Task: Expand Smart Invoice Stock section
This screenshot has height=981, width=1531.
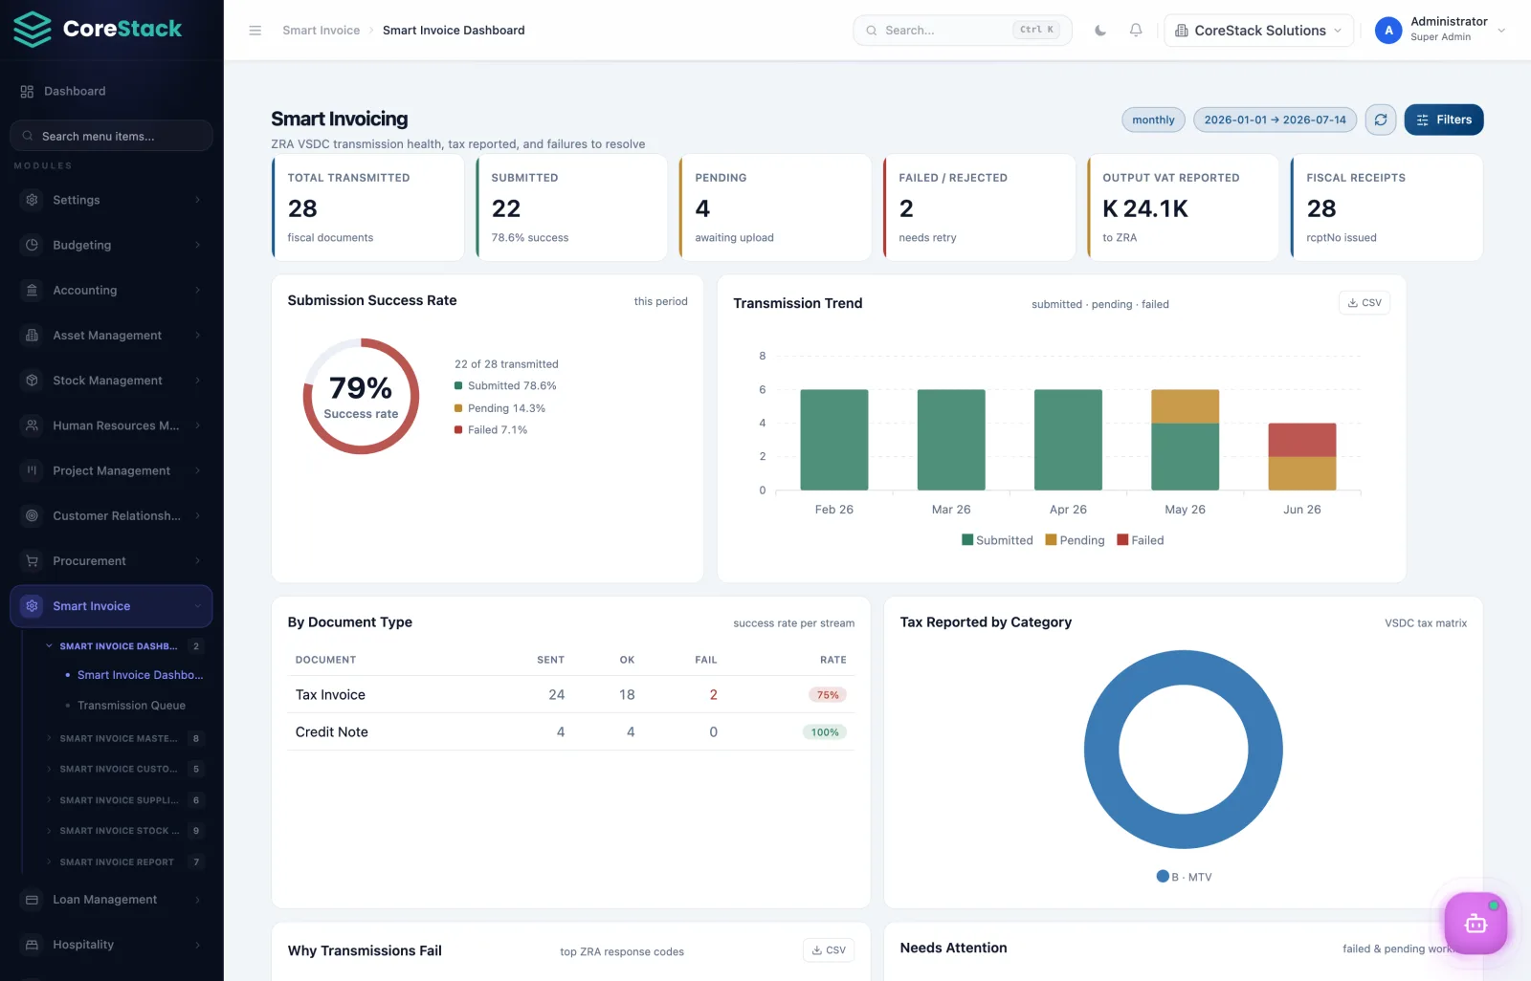Action: click(x=123, y=831)
